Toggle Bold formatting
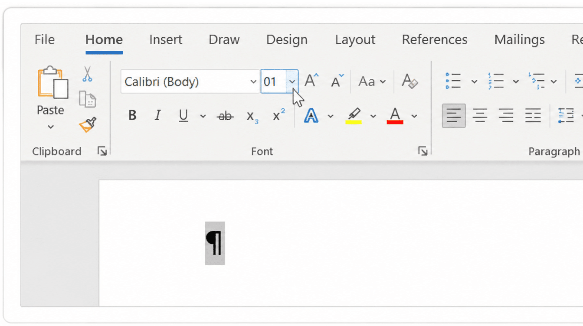This screenshot has height=326, width=583. [132, 116]
